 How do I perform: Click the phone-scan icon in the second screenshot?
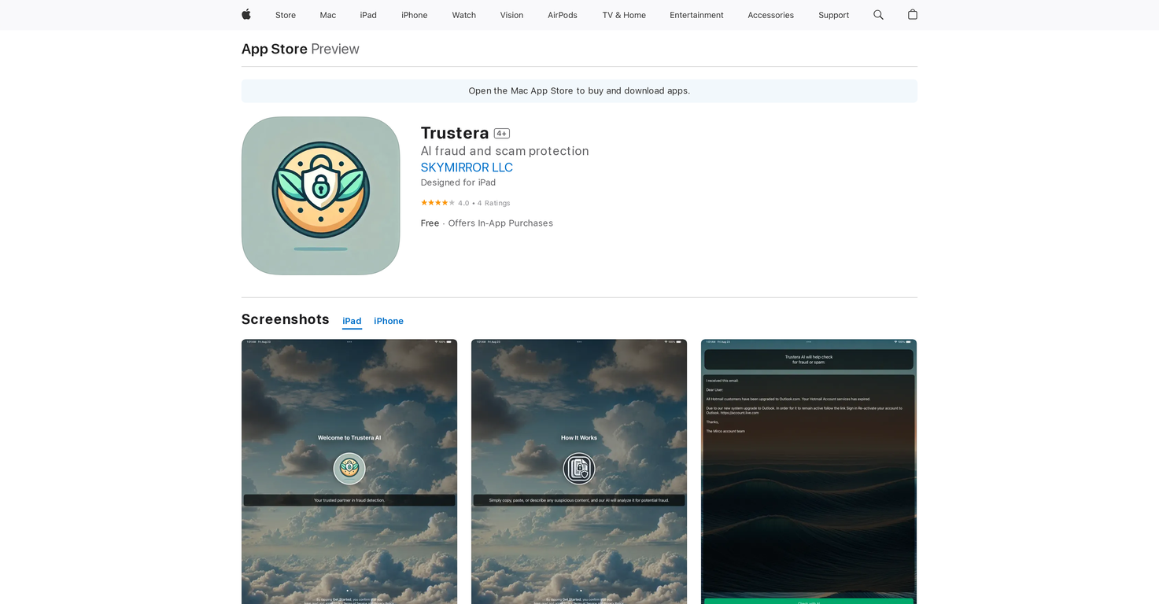pyautogui.click(x=578, y=468)
